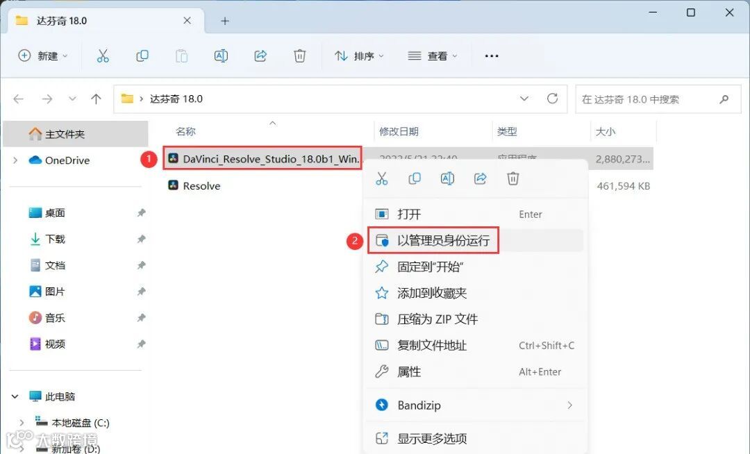Sort by 大小 column header
The image size is (750, 454).
click(605, 131)
